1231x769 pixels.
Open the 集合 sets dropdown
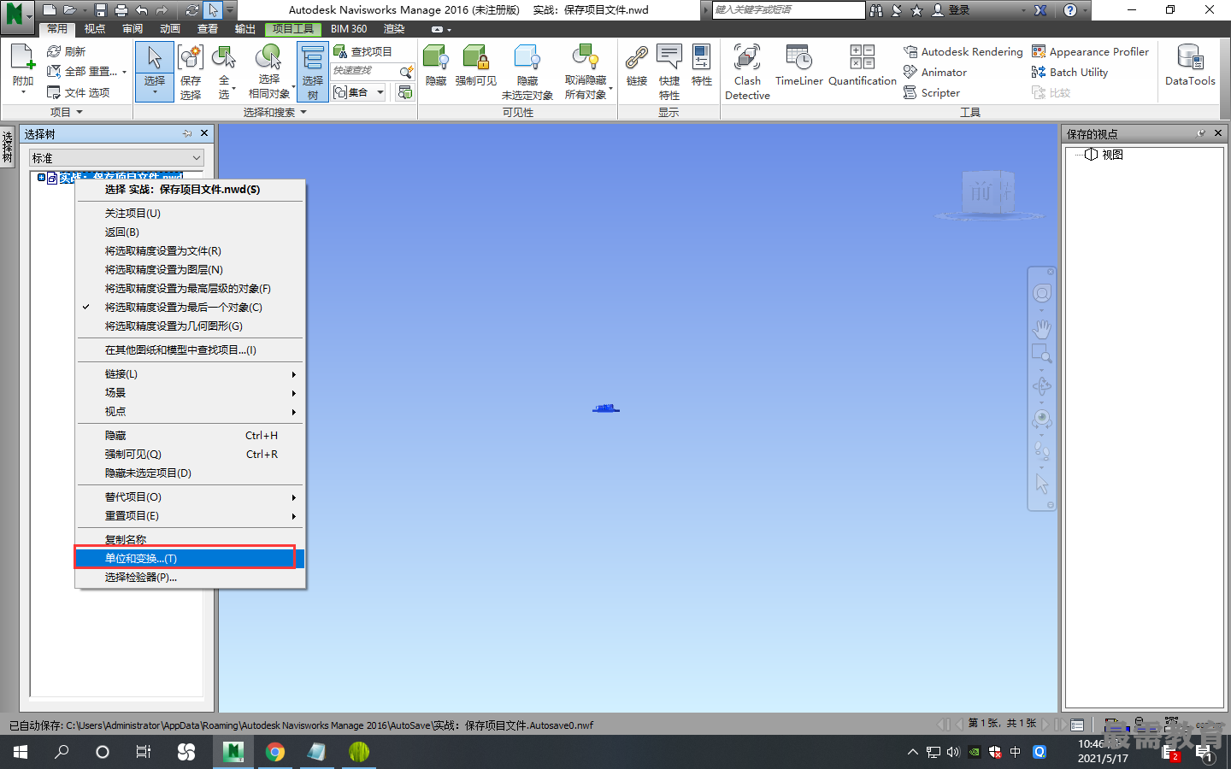(x=380, y=92)
